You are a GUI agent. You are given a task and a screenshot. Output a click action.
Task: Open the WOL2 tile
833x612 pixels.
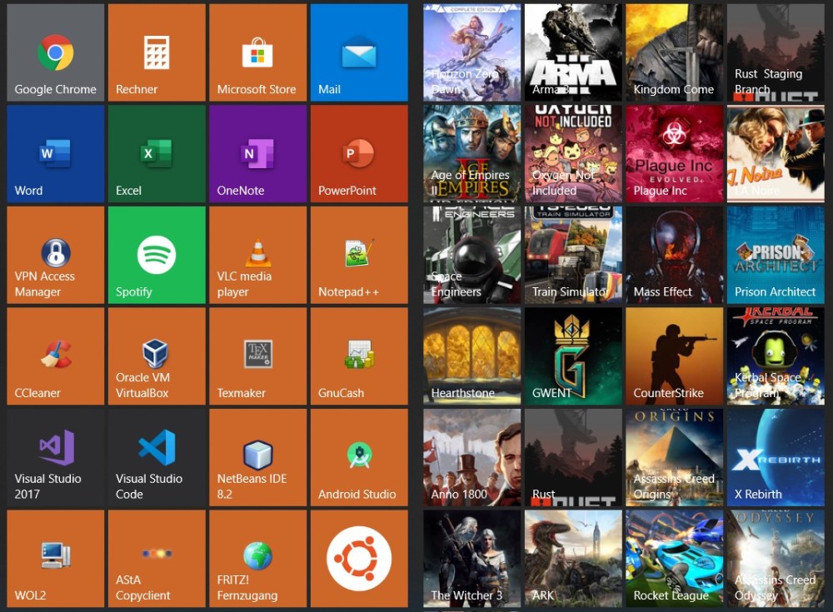(x=56, y=559)
